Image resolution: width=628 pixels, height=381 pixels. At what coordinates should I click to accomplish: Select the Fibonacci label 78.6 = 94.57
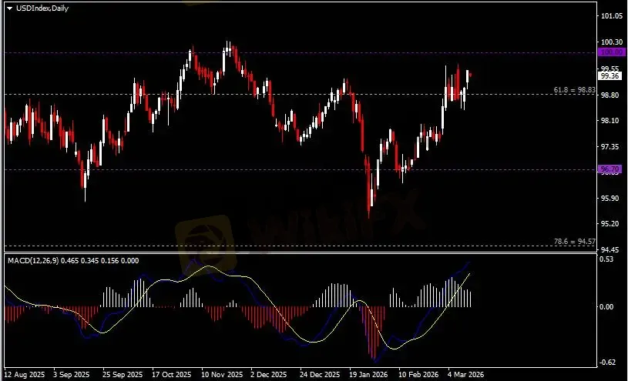[x=575, y=242]
